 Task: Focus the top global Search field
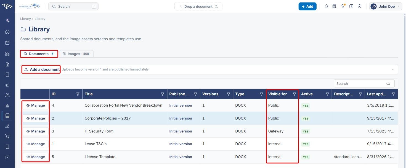click(73, 6)
